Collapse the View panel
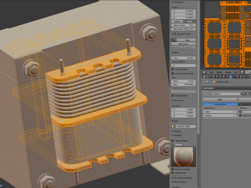Viewport: 251px width, 188px height. coord(173,52)
